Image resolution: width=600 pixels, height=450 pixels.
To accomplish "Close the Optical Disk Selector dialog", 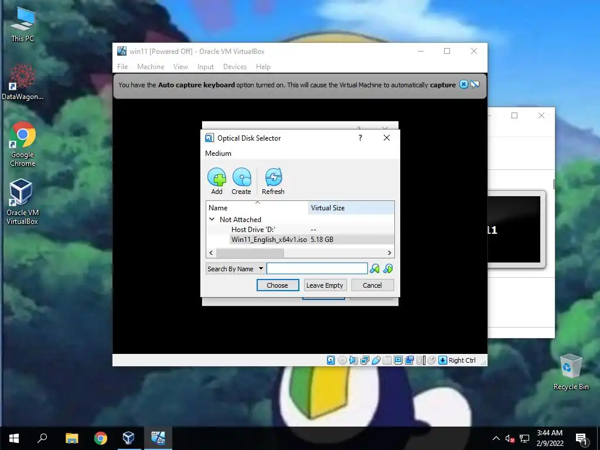I will 387,138.
